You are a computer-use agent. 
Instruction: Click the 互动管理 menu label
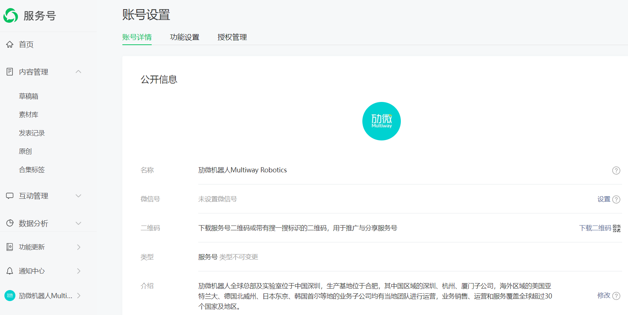(34, 196)
